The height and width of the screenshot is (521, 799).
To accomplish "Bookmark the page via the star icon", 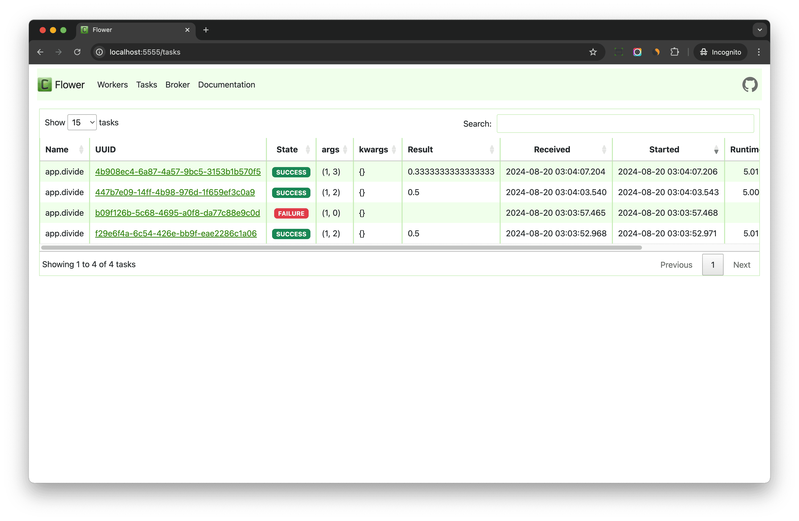I will (593, 52).
